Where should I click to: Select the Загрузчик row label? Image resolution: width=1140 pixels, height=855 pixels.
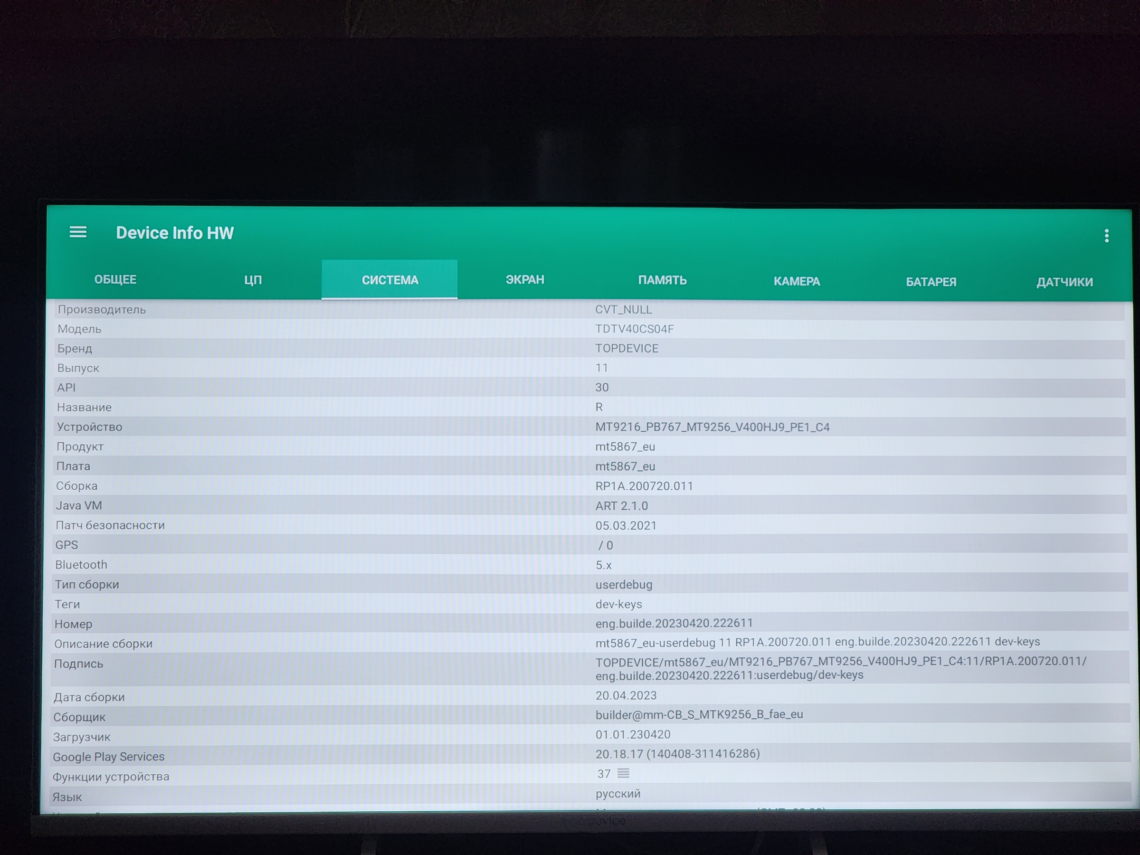[x=81, y=738]
